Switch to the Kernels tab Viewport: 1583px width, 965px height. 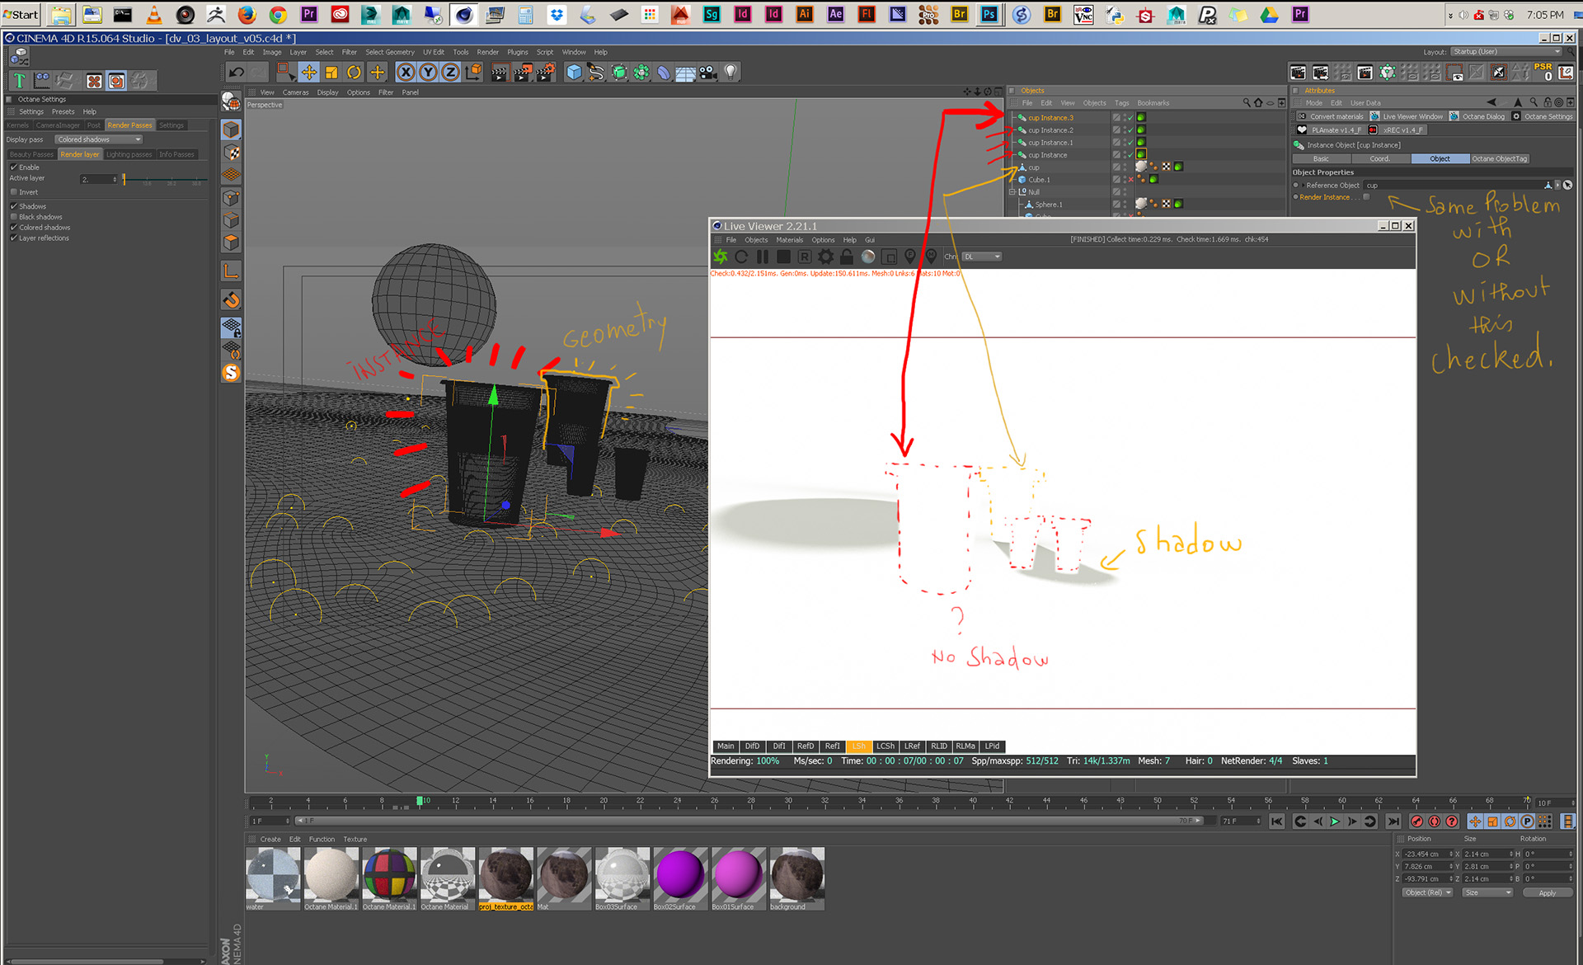point(18,125)
